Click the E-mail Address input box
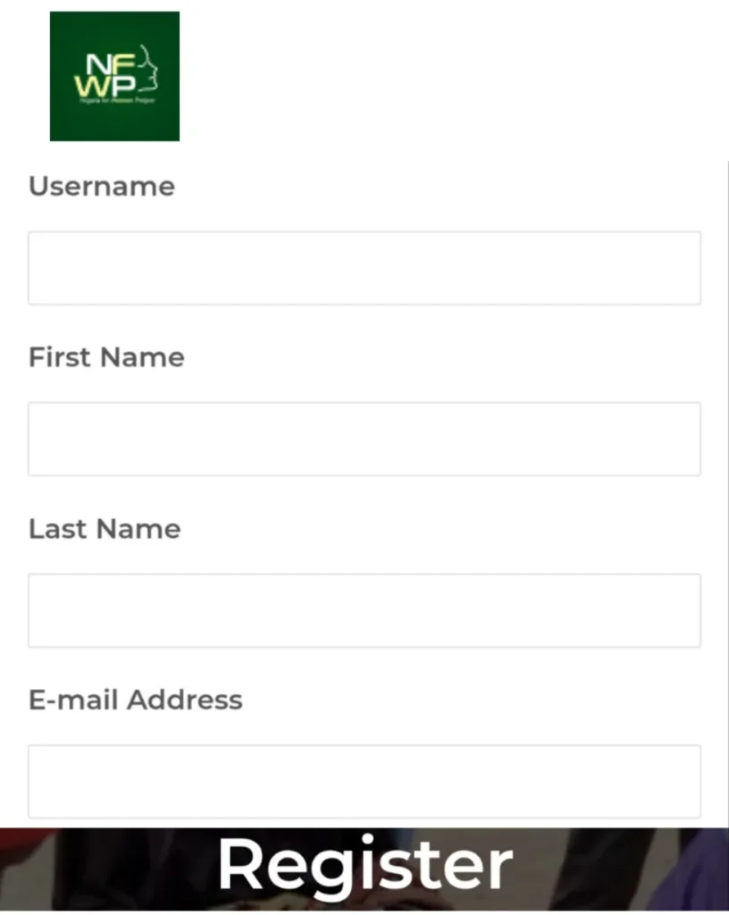The image size is (729, 915). pos(364,781)
